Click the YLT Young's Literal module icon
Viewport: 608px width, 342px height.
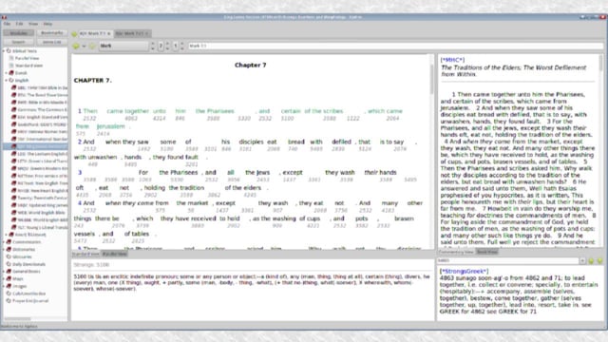click(x=13, y=227)
